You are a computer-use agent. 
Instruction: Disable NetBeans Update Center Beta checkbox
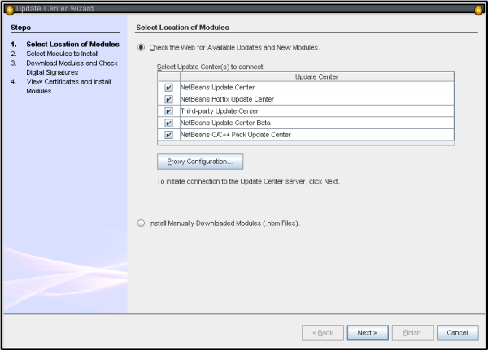pos(168,123)
